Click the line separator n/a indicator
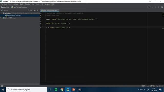This screenshot has height=92, width=164. [148, 86]
